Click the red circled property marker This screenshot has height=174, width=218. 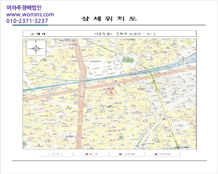pyautogui.click(x=111, y=93)
